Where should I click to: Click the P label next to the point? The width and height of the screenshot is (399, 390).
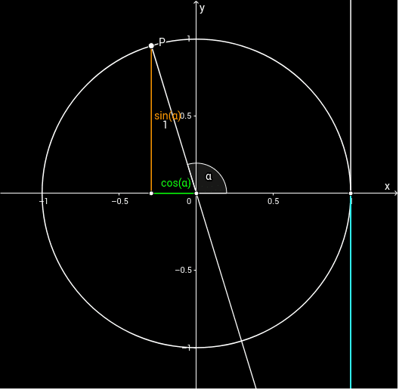tap(162, 42)
